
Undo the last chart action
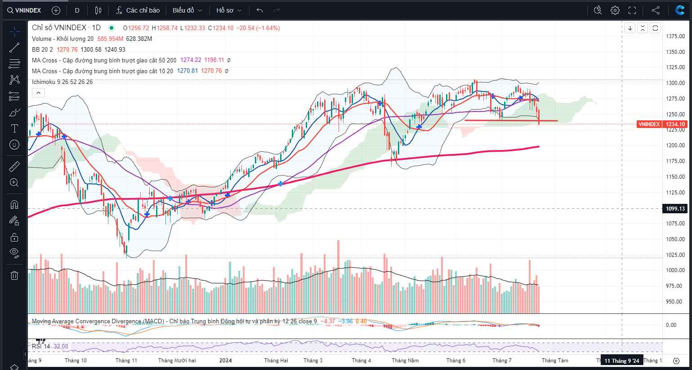(x=259, y=10)
